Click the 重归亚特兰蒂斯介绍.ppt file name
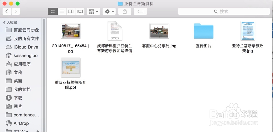Viewport: 273px width, 132px height. pos(70,85)
